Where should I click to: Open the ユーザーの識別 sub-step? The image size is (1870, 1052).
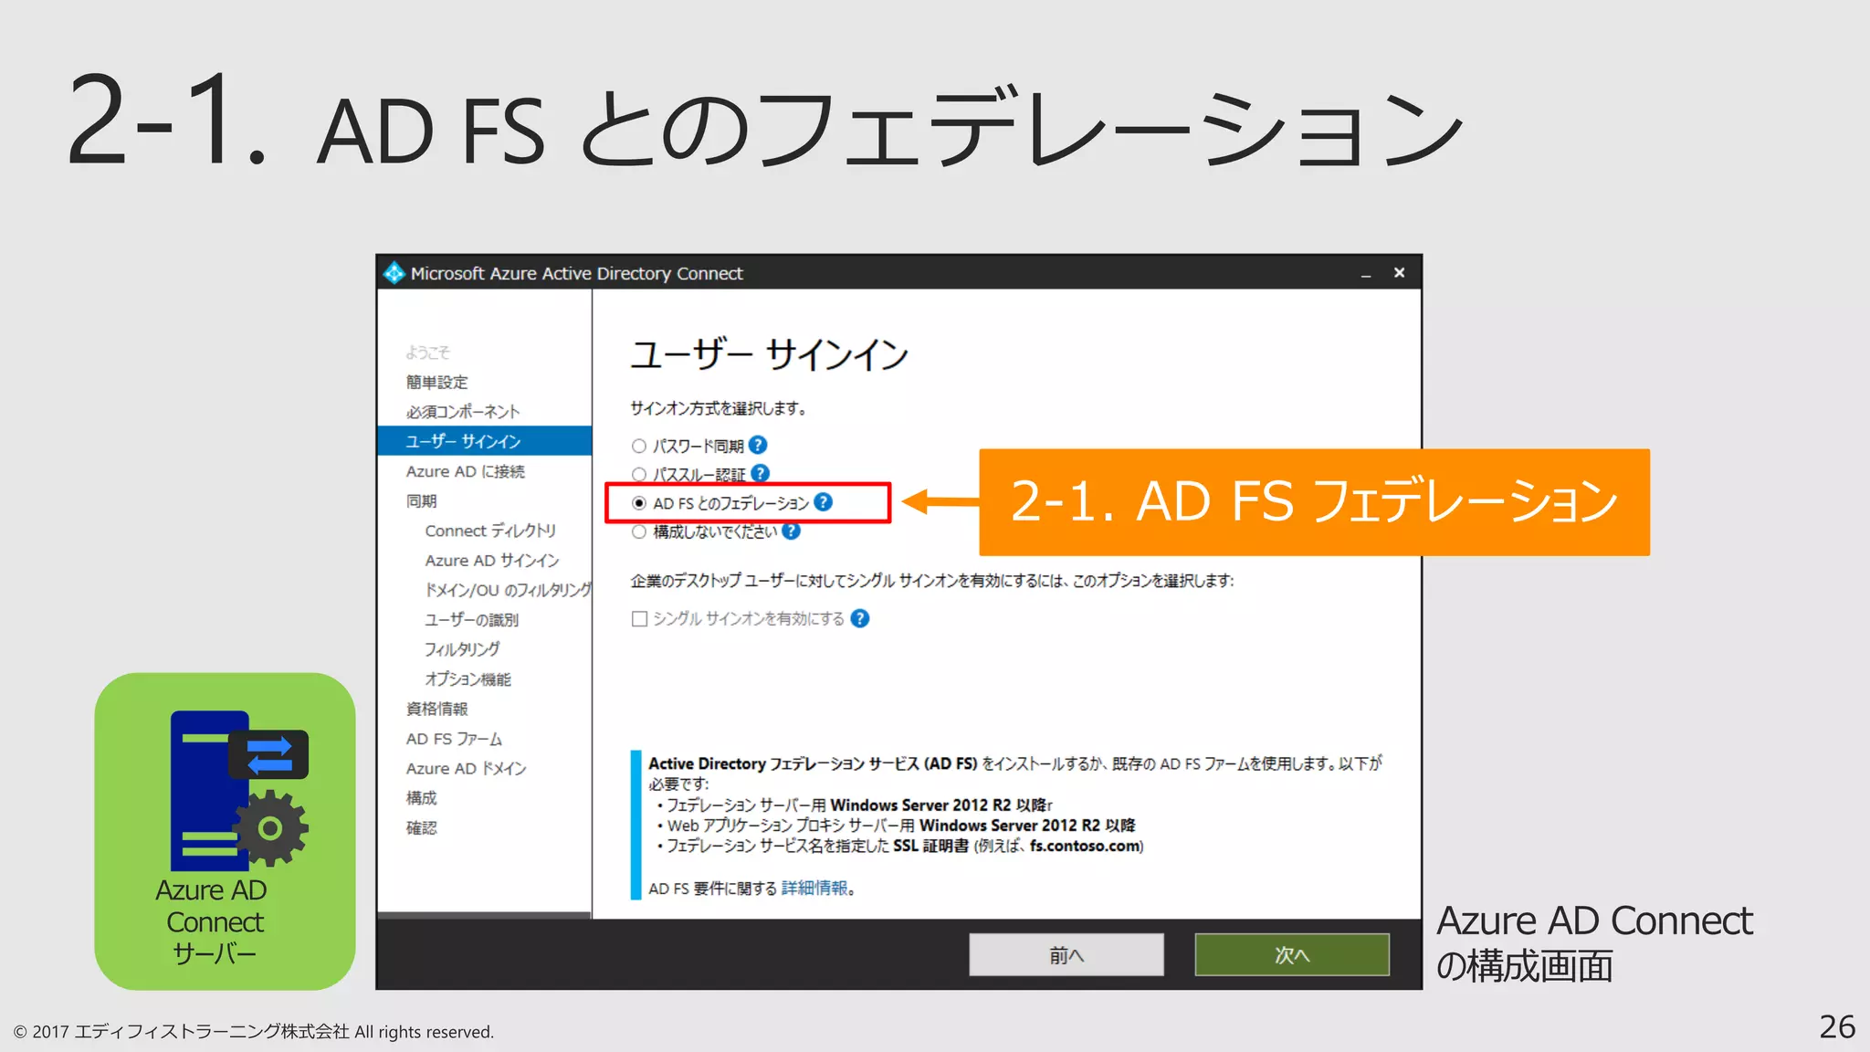[471, 620]
